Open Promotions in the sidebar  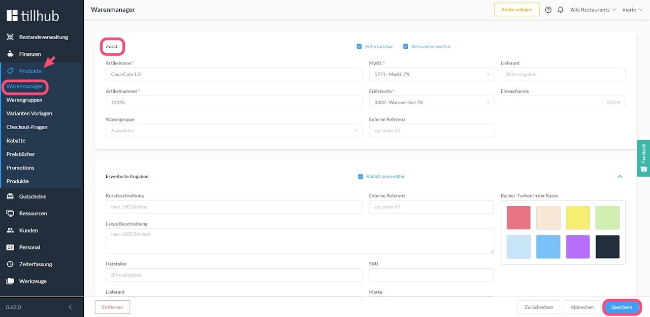point(20,168)
